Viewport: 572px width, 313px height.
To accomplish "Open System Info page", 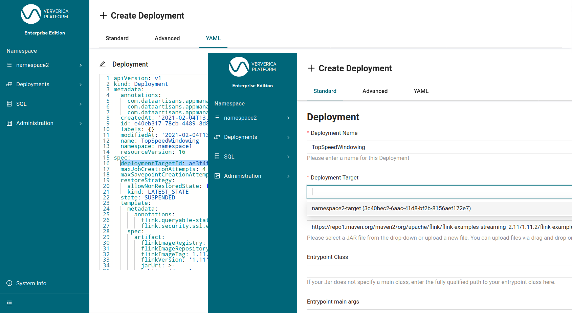I will pos(31,283).
